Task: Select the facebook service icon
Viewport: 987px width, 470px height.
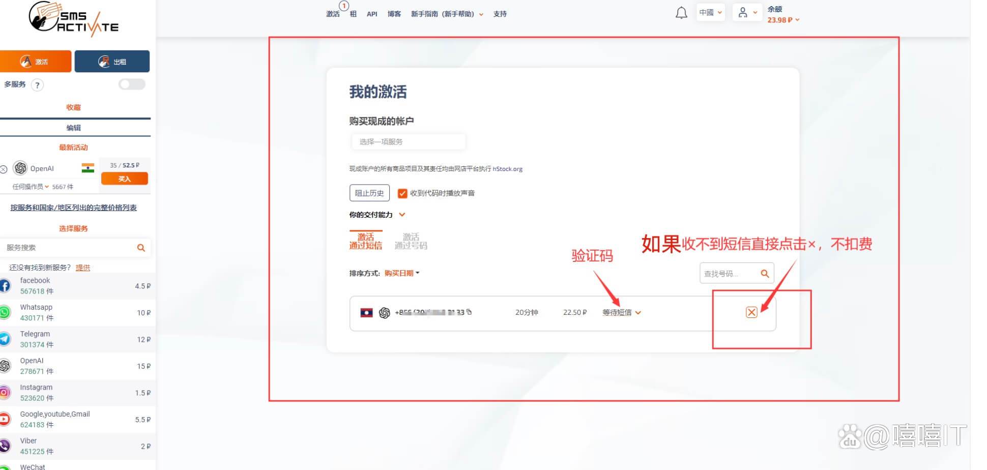Action: click(5, 286)
